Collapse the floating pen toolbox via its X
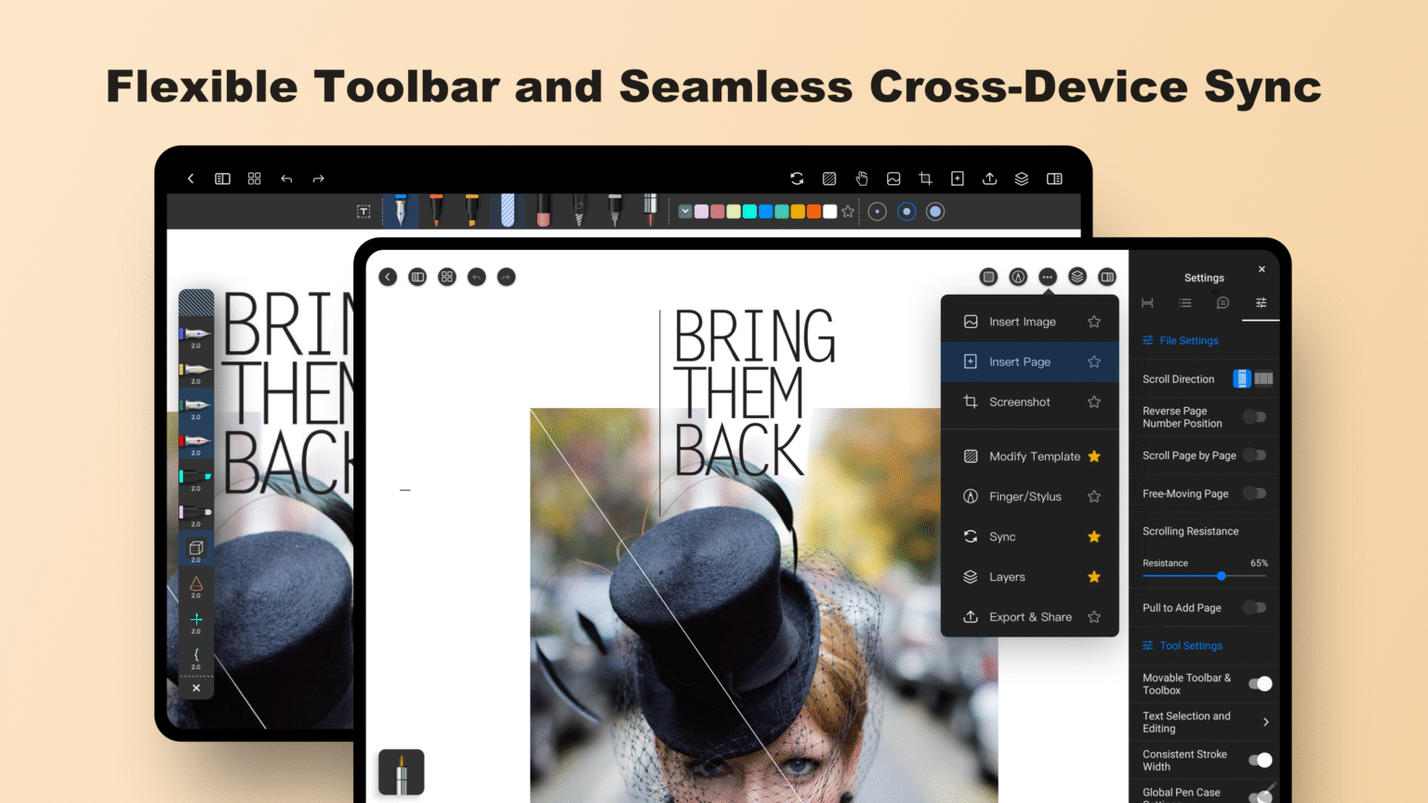 196,688
